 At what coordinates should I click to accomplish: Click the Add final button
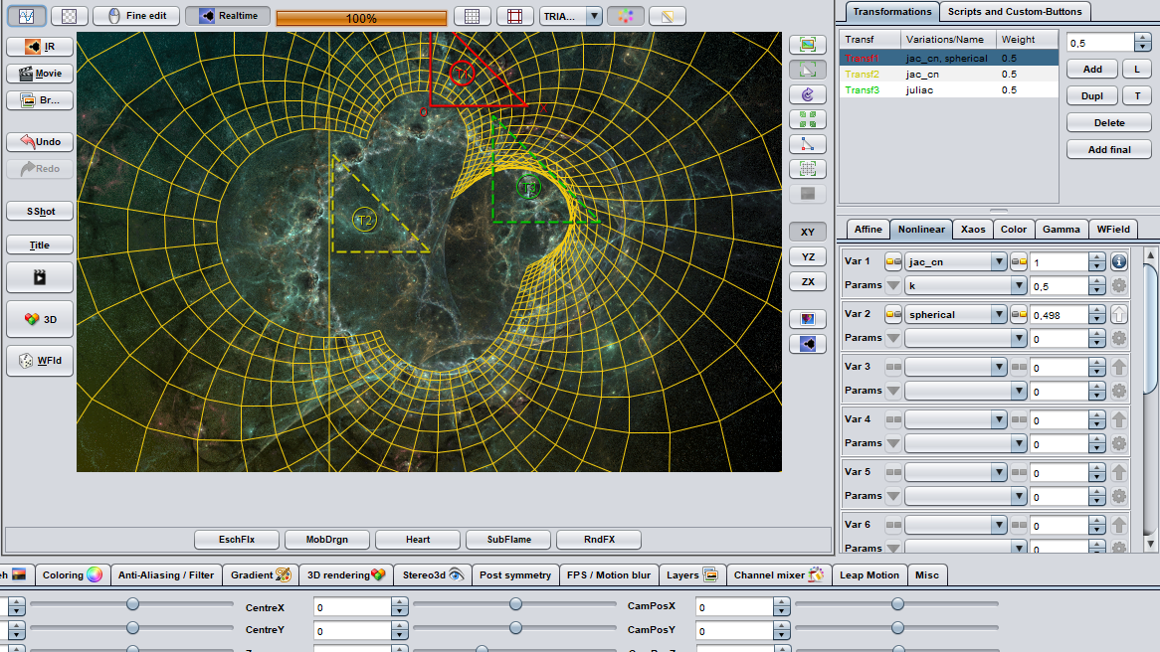1109,149
